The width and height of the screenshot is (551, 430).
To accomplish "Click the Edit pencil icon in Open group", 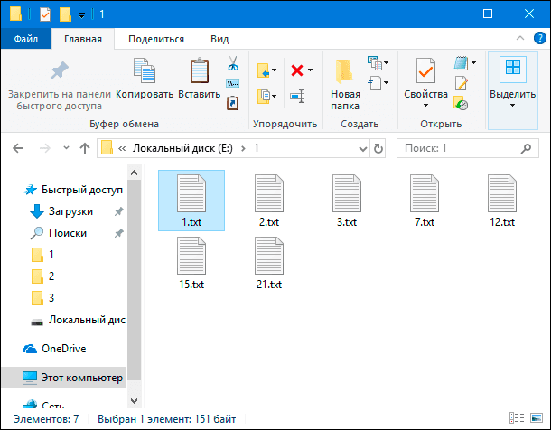I will tap(461, 84).
